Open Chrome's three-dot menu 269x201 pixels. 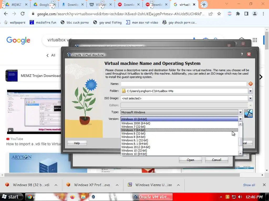pos(263,14)
